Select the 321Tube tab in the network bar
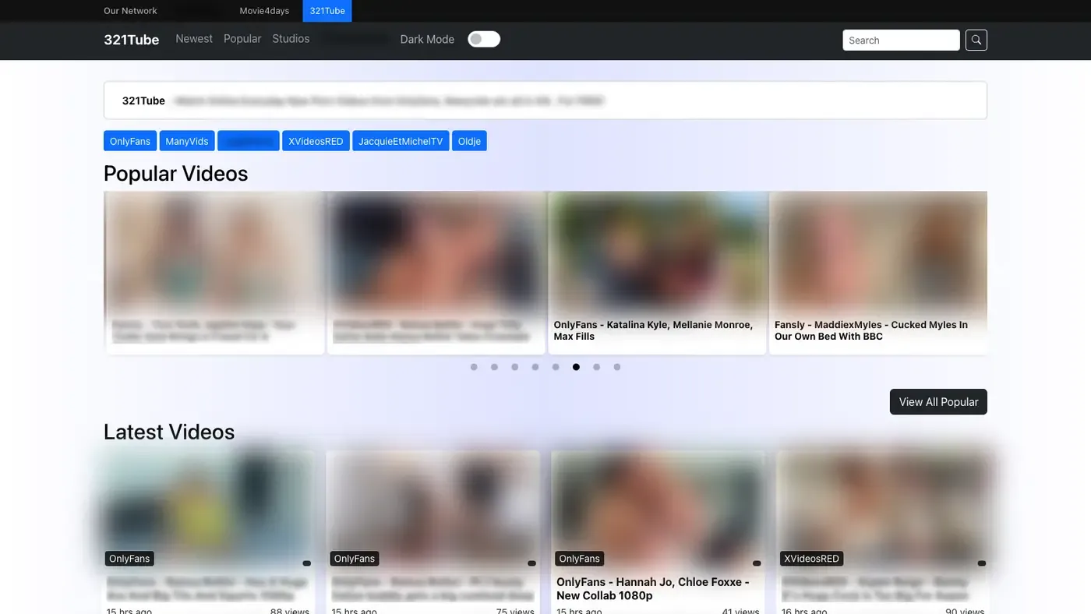Viewport: 1091px width, 614px height. pyautogui.click(x=327, y=11)
